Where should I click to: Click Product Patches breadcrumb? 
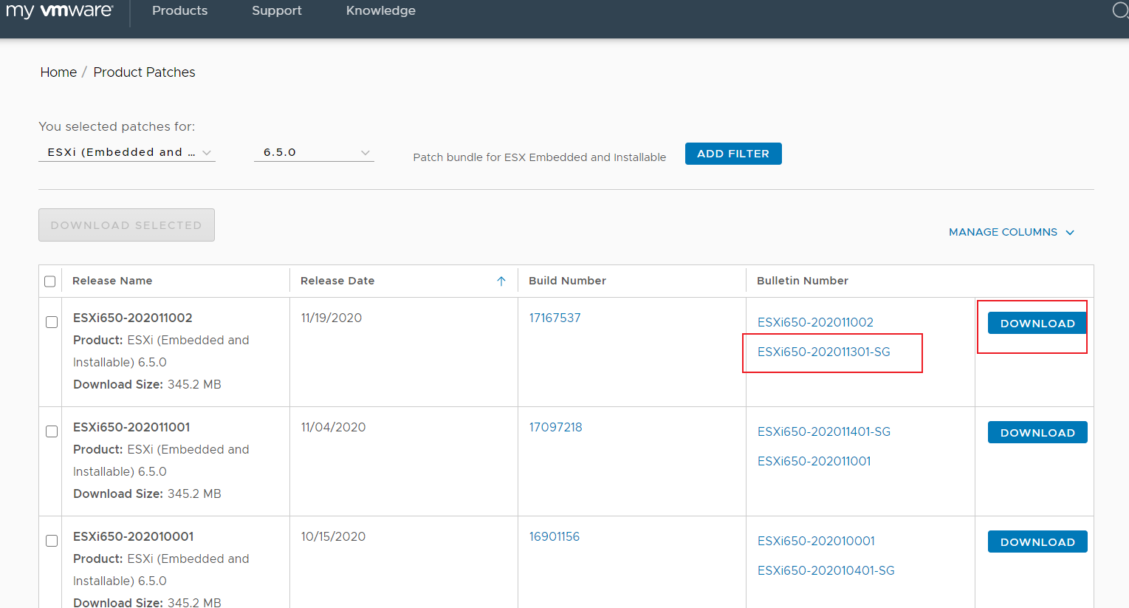coord(144,72)
